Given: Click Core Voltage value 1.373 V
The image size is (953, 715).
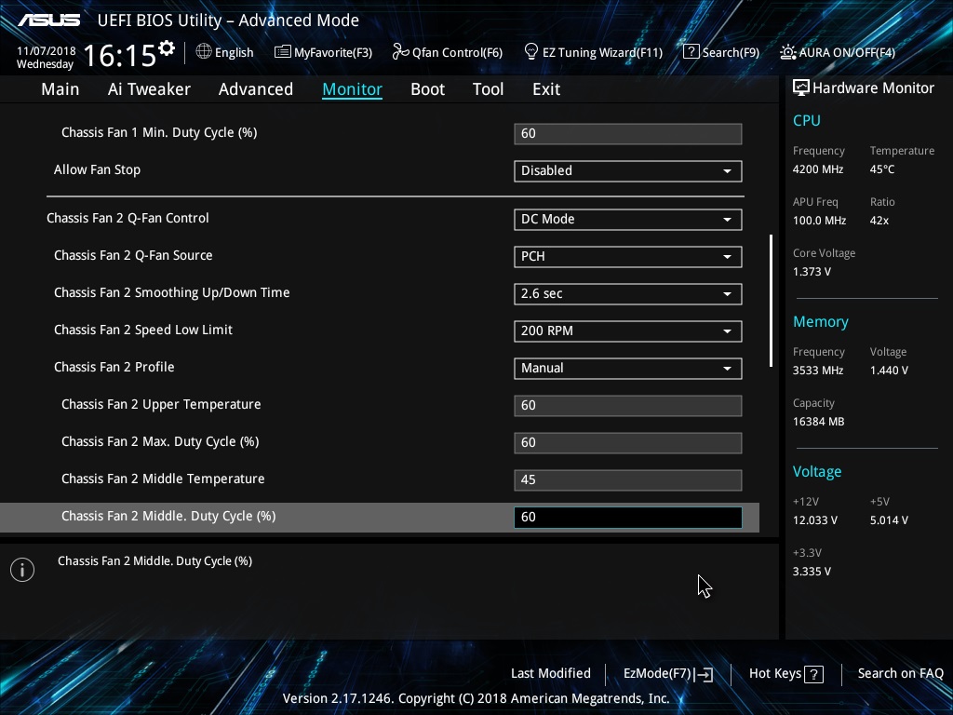Looking at the screenshot, I should [x=812, y=272].
